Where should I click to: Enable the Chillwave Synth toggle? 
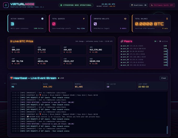coord(162,5)
